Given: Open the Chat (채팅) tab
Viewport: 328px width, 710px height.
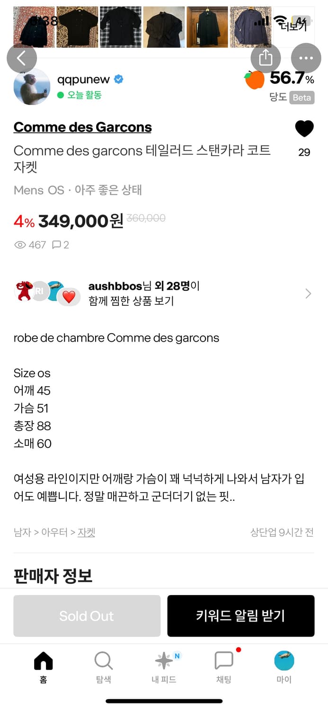Looking at the screenshot, I should [224, 666].
